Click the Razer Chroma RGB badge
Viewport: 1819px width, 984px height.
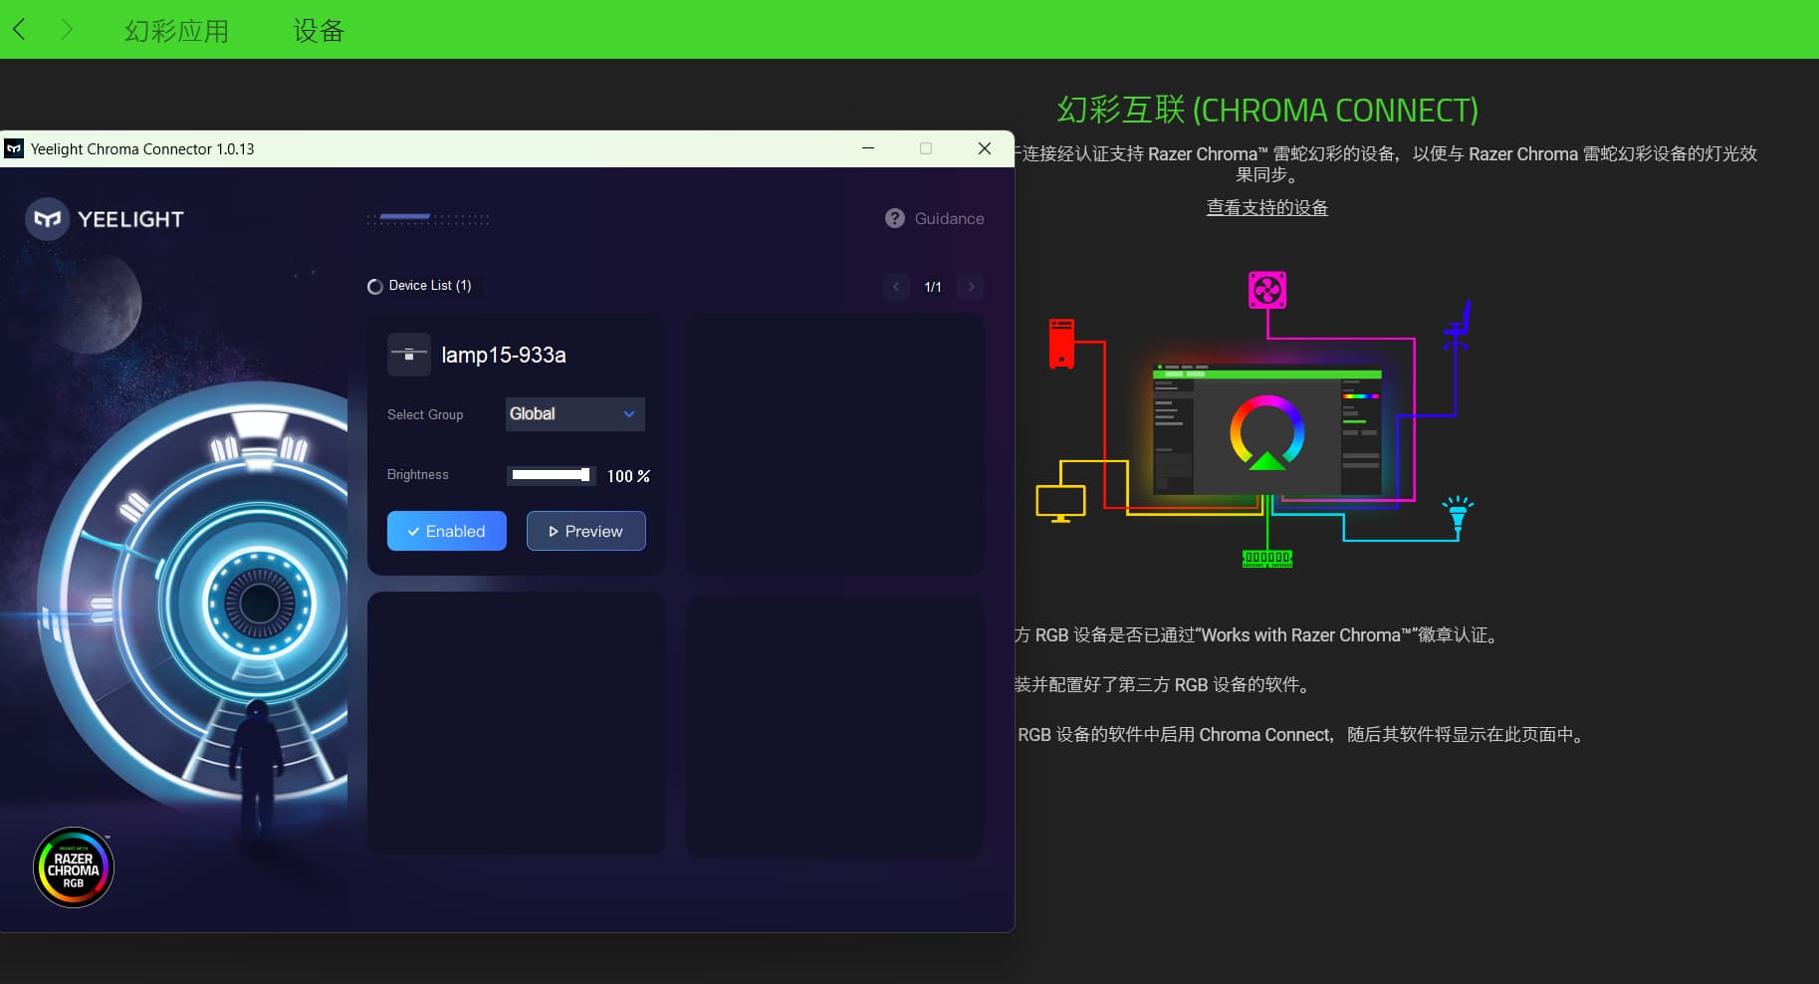pyautogui.click(x=74, y=867)
